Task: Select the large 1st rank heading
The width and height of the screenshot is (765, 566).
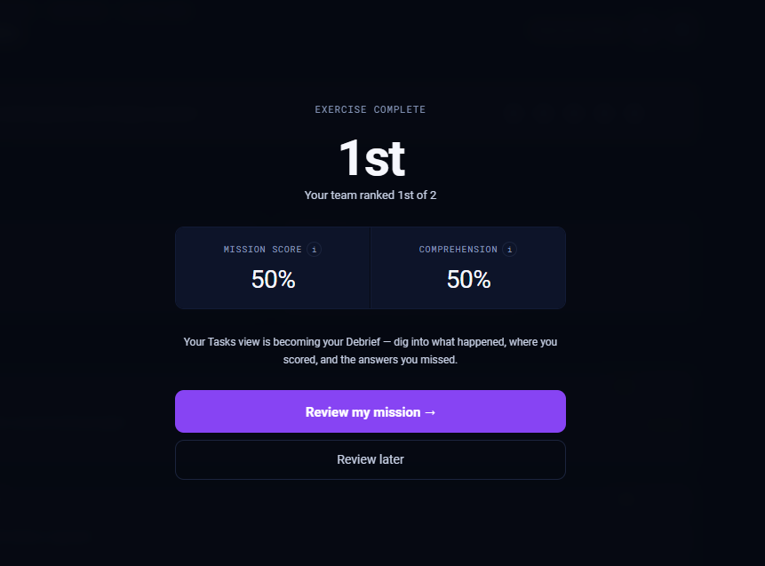Action: 371,157
